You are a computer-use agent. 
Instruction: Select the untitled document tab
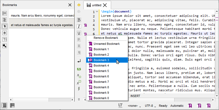pyautogui.click(x=96, y=5)
